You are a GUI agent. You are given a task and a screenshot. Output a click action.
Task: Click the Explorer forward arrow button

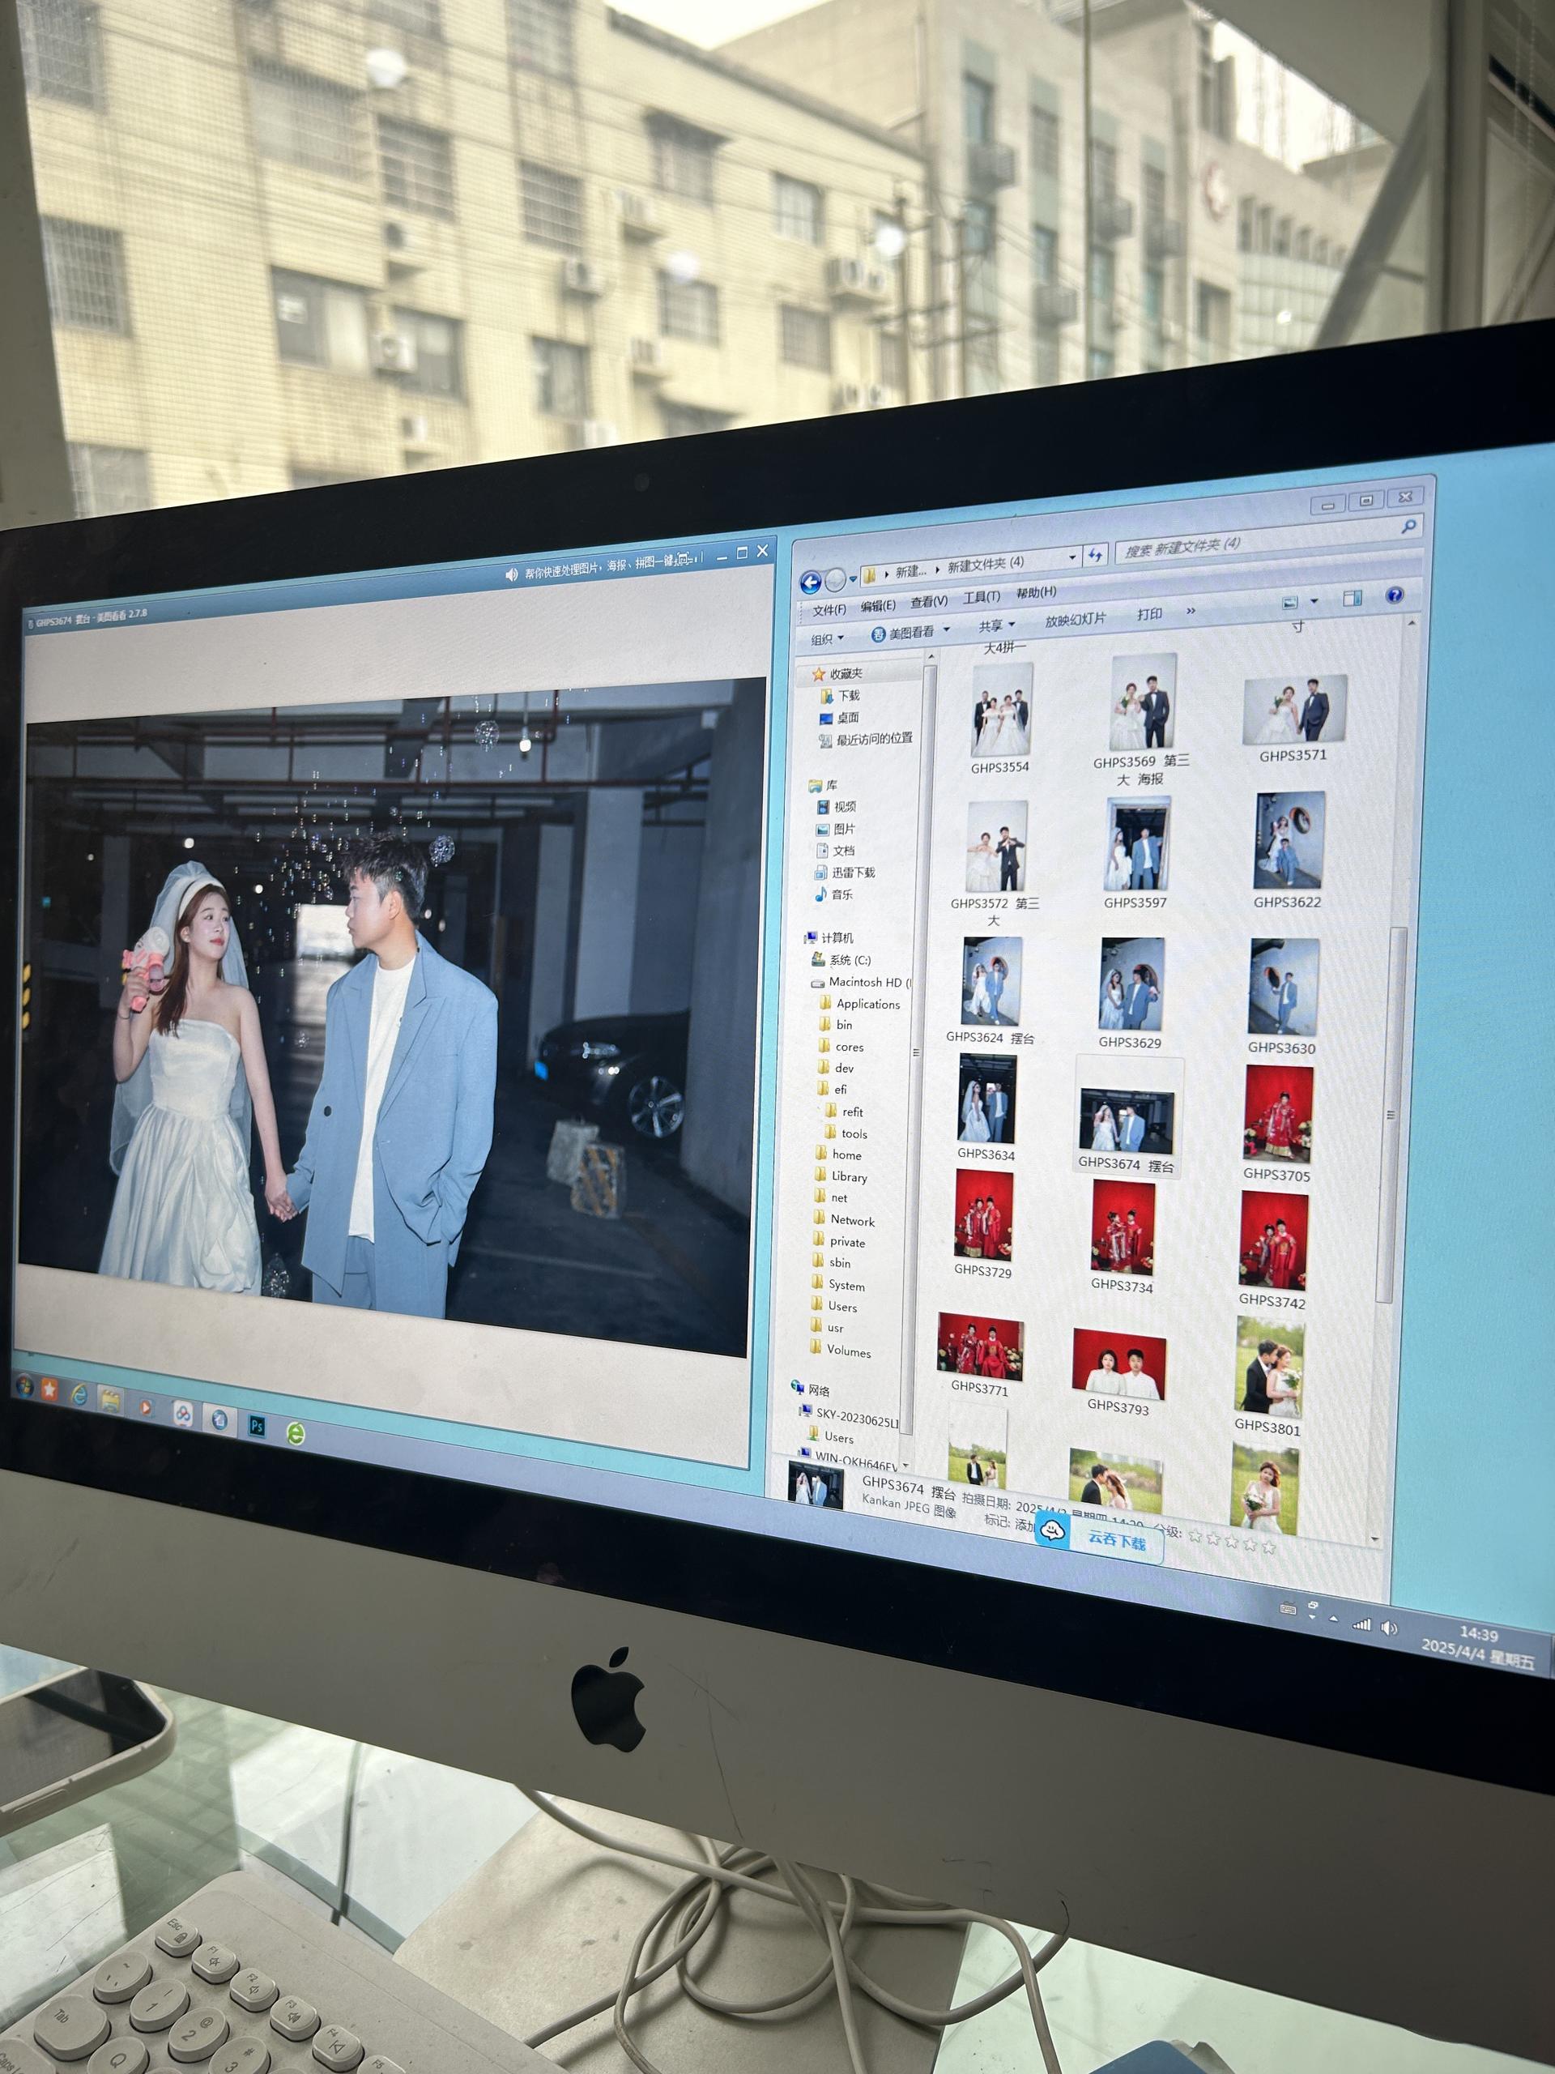coord(834,579)
